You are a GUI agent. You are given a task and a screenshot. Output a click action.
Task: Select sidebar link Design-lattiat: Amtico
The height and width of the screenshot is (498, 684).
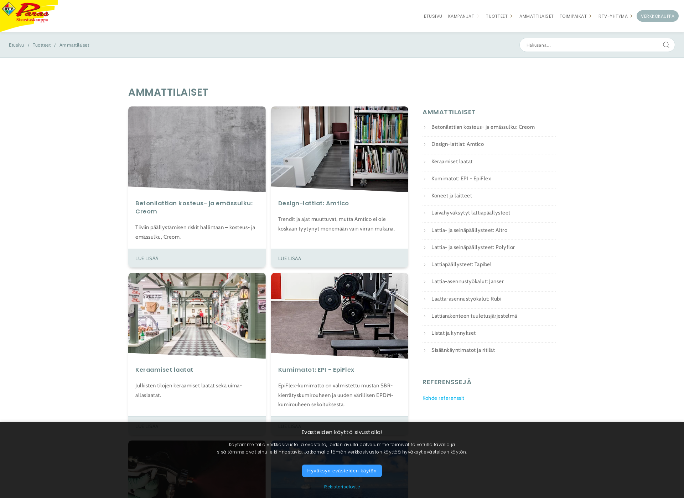tap(457, 144)
